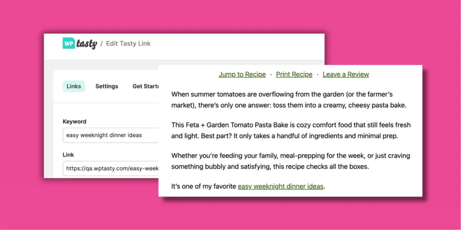Click the paragraph starting 'Whether you're feeding'
This screenshot has height=230, width=461.
[x=290, y=161]
